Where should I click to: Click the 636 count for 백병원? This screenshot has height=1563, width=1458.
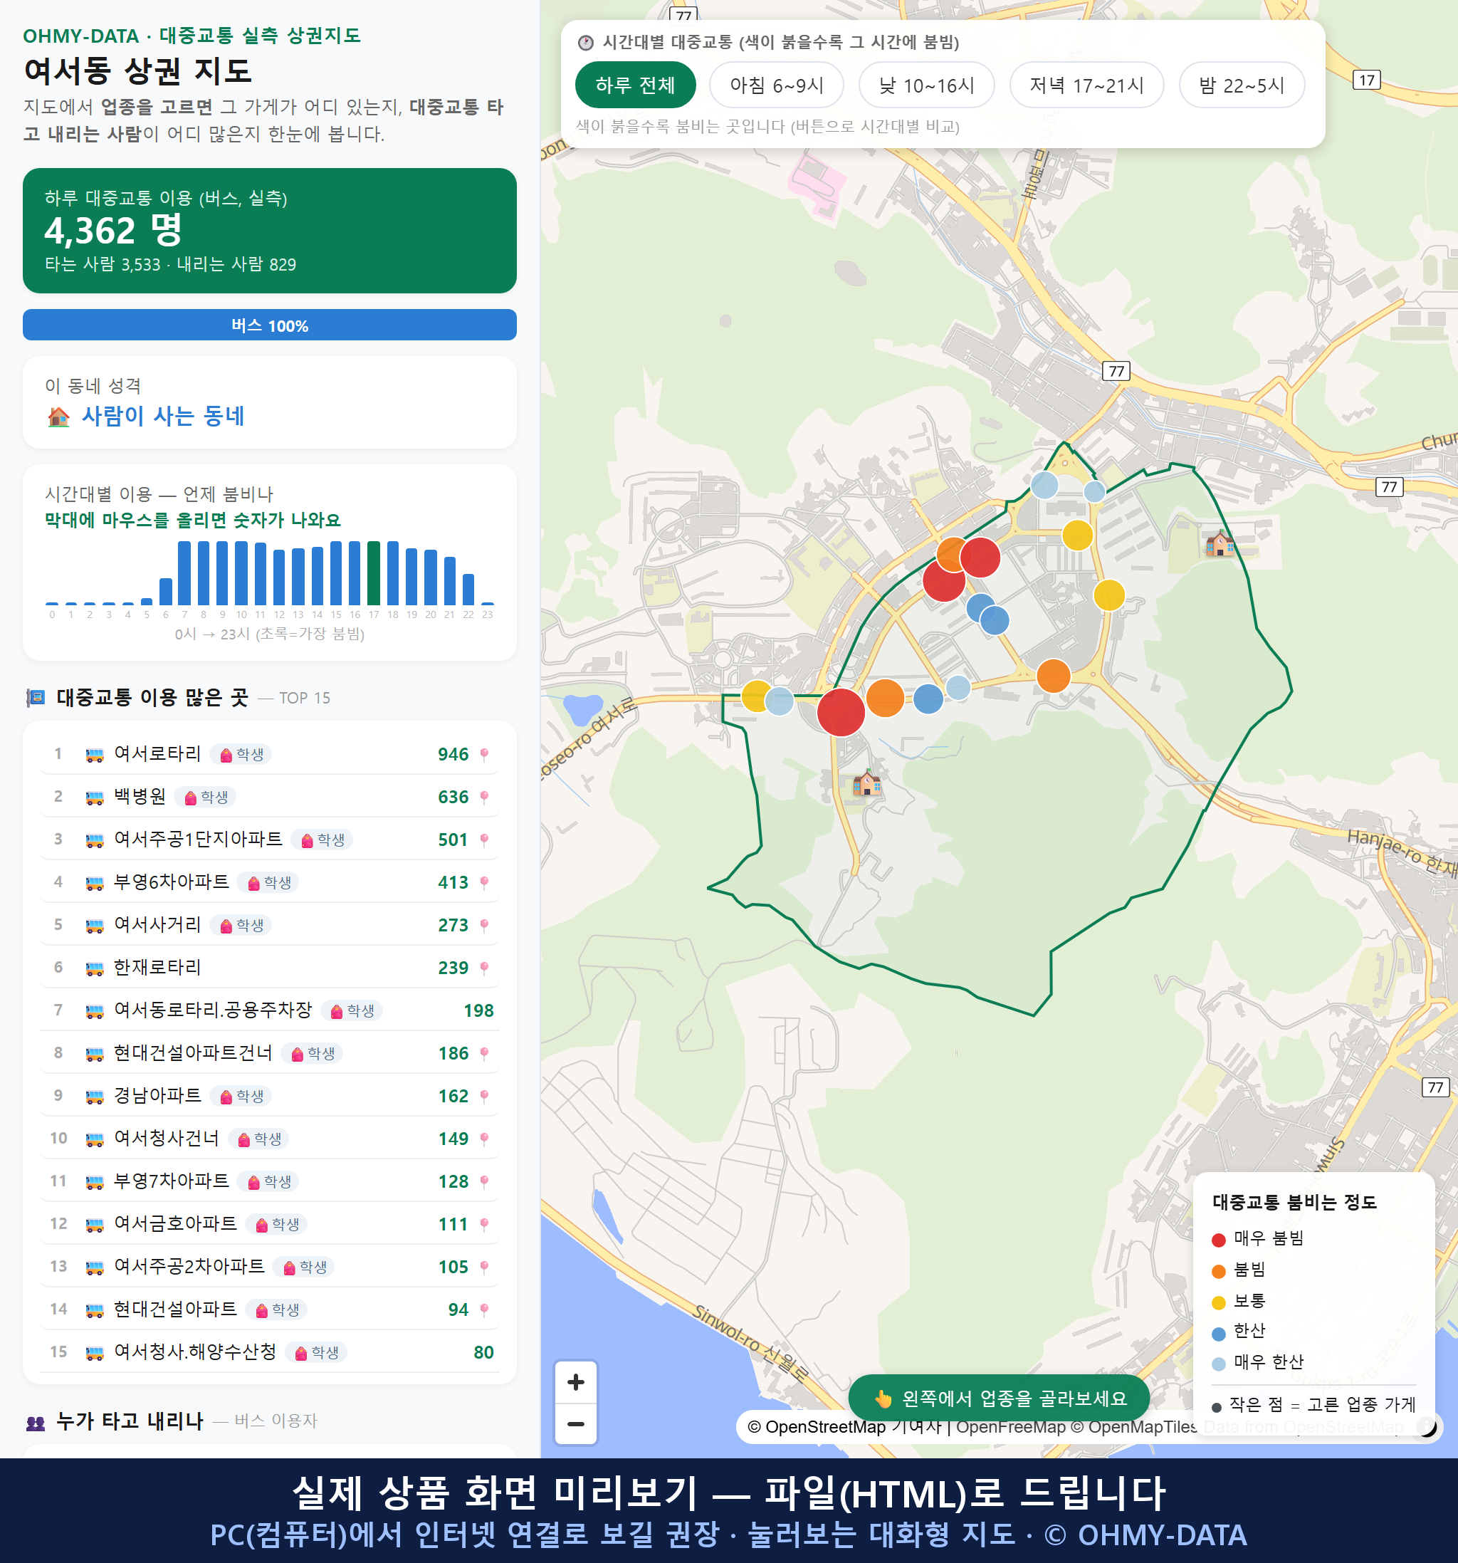click(x=453, y=798)
